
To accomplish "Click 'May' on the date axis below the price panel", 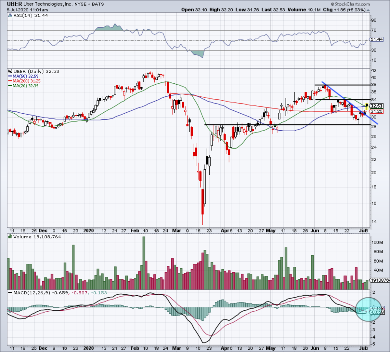I will pos(270,231).
